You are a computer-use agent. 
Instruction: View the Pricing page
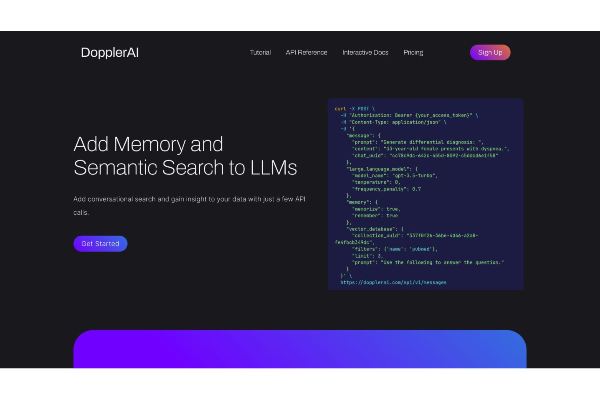click(x=413, y=52)
